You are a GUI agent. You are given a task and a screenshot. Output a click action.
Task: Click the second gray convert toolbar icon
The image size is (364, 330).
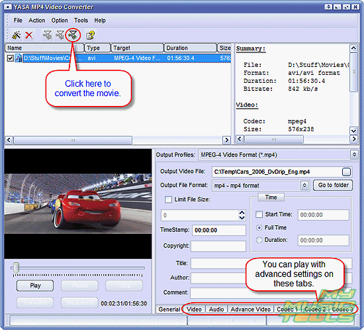[60, 35]
